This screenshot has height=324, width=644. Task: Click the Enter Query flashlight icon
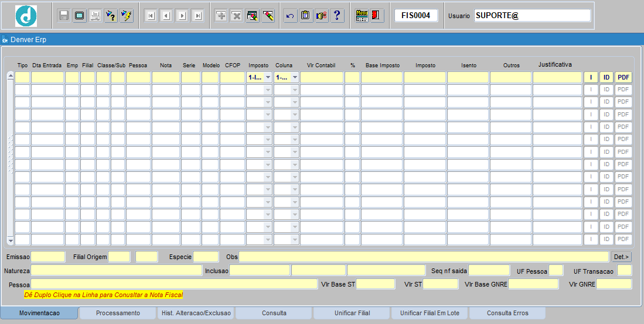tap(111, 16)
